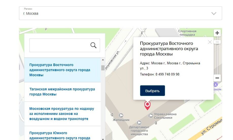Click the phone number 8 499 748 09 98
233x140 pixels.
coord(168,74)
